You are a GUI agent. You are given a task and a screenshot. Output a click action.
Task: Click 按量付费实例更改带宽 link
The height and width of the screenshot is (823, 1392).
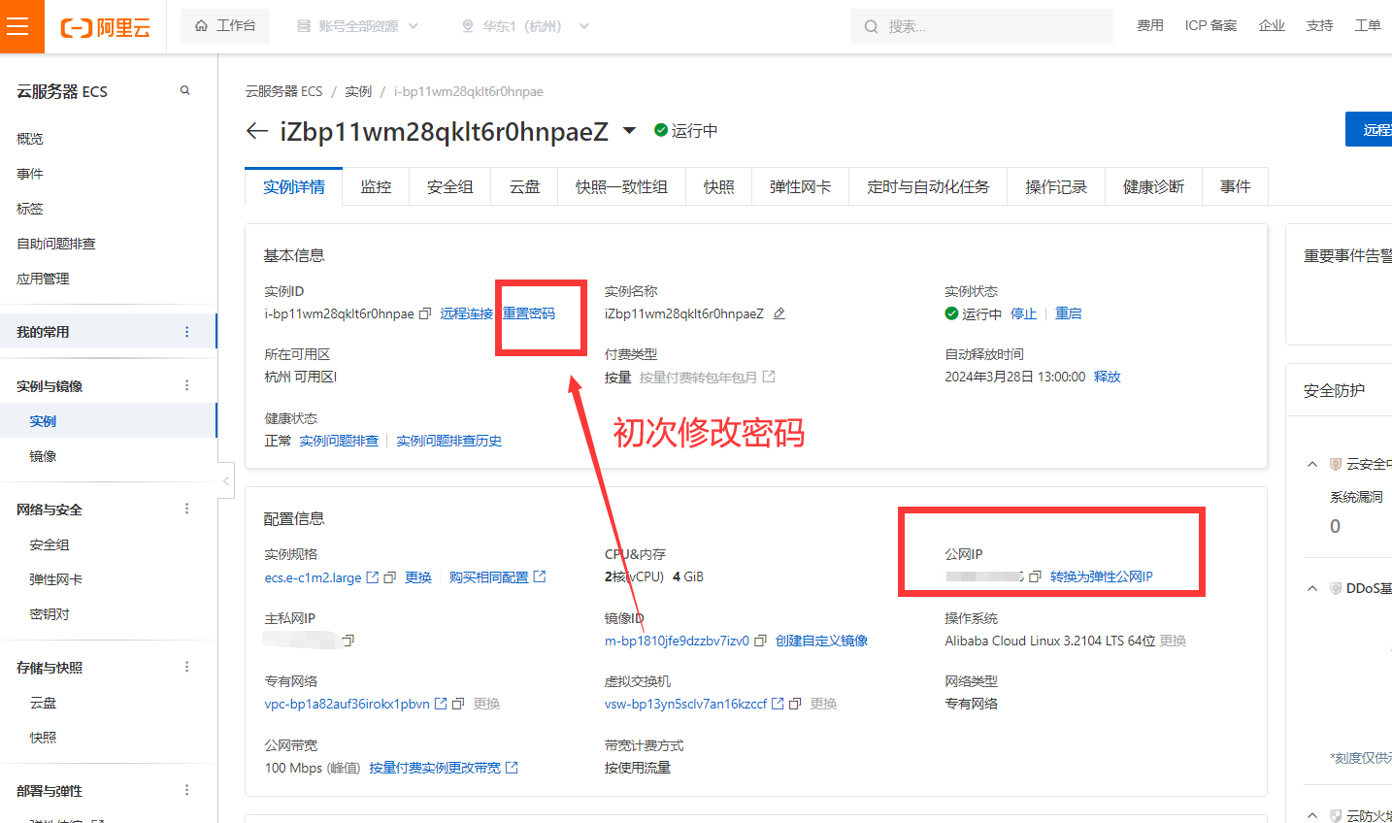pyautogui.click(x=435, y=768)
